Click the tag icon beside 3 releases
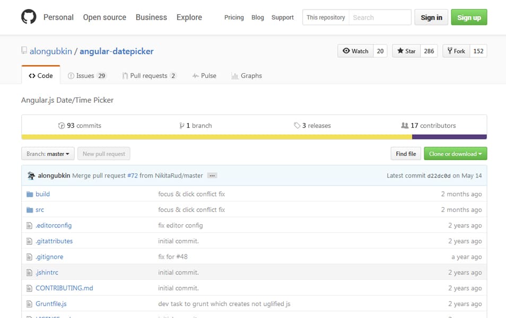The image size is (506, 318). tap(297, 125)
